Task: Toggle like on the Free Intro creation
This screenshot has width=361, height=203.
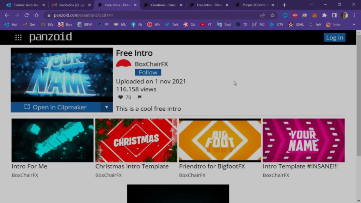Action: tap(120, 97)
